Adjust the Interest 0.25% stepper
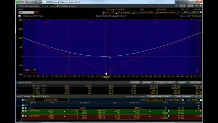Image resolution: width=218 pixels, height=123 pixels. click(181, 100)
